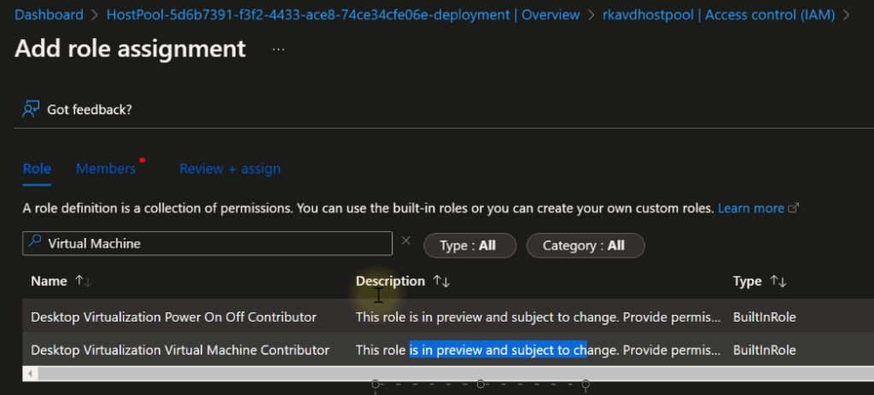Clear the Virtual Machine search text with X
This screenshot has height=395, width=874.
[x=406, y=241]
